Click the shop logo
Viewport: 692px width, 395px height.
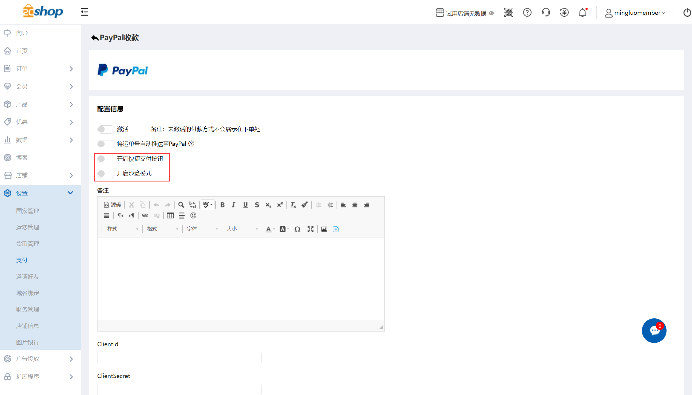[43, 11]
